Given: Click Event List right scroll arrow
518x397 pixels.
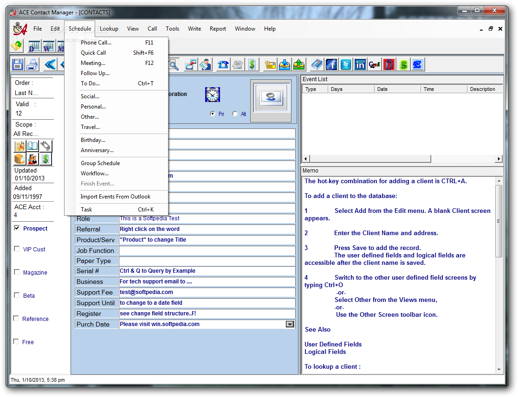Looking at the screenshot, I should coord(499,159).
